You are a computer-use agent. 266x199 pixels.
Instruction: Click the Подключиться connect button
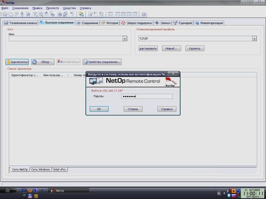[x=17, y=62]
